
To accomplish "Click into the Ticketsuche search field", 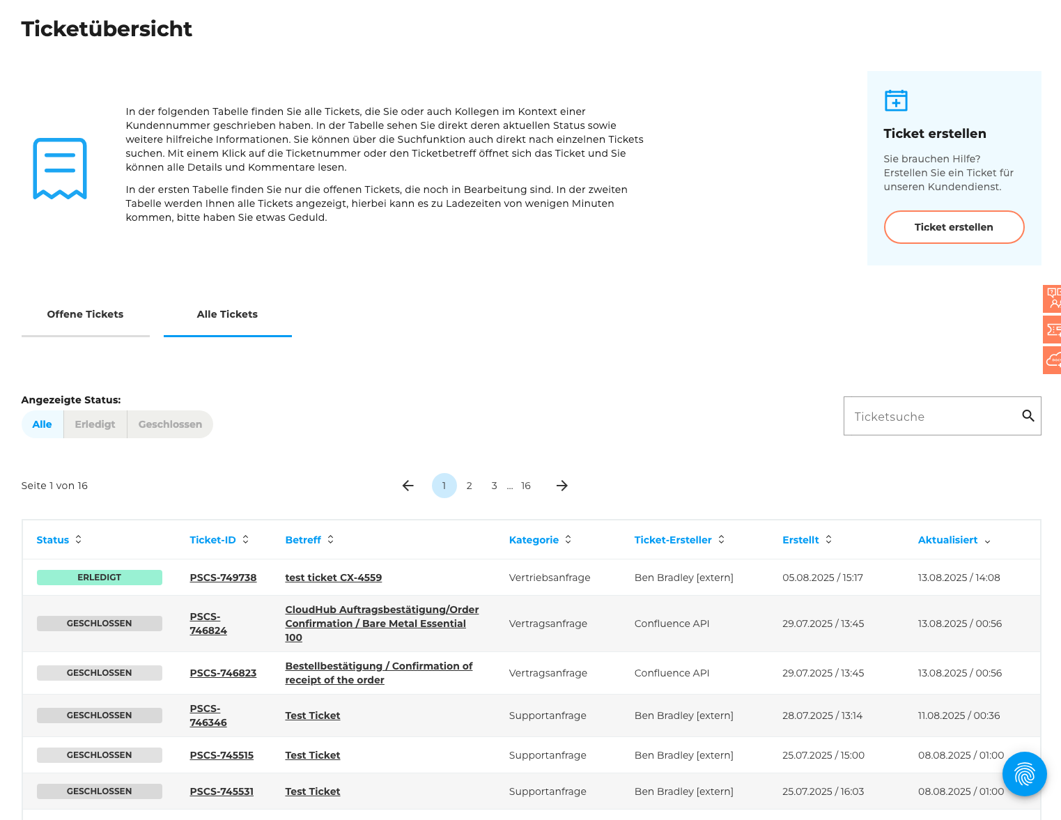I will coord(930,417).
